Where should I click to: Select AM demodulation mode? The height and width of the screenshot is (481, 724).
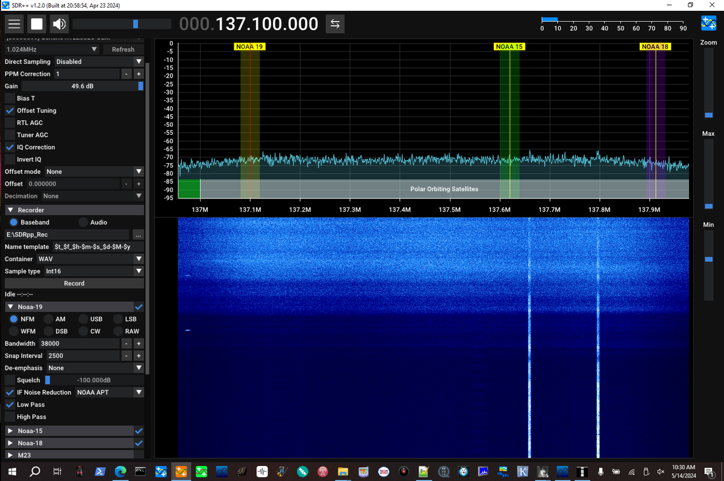pos(48,319)
